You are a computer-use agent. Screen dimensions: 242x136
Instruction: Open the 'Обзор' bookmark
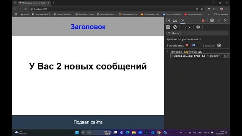(25, 14)
